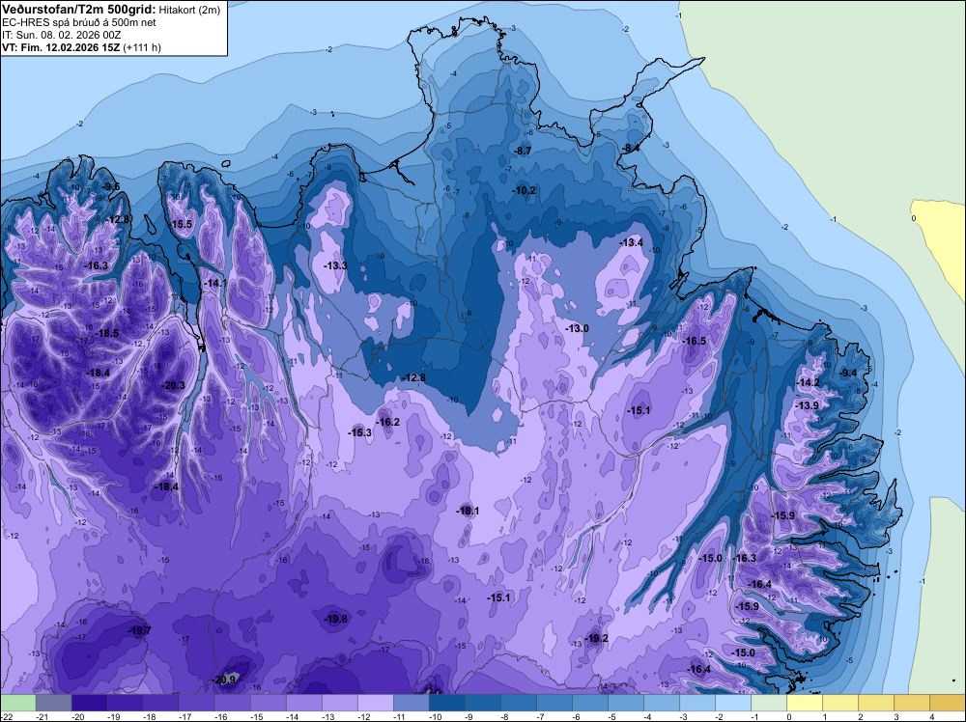966x722 pixels.
Task: Click the -19.8 temperature value
Action: coord(336,620)
